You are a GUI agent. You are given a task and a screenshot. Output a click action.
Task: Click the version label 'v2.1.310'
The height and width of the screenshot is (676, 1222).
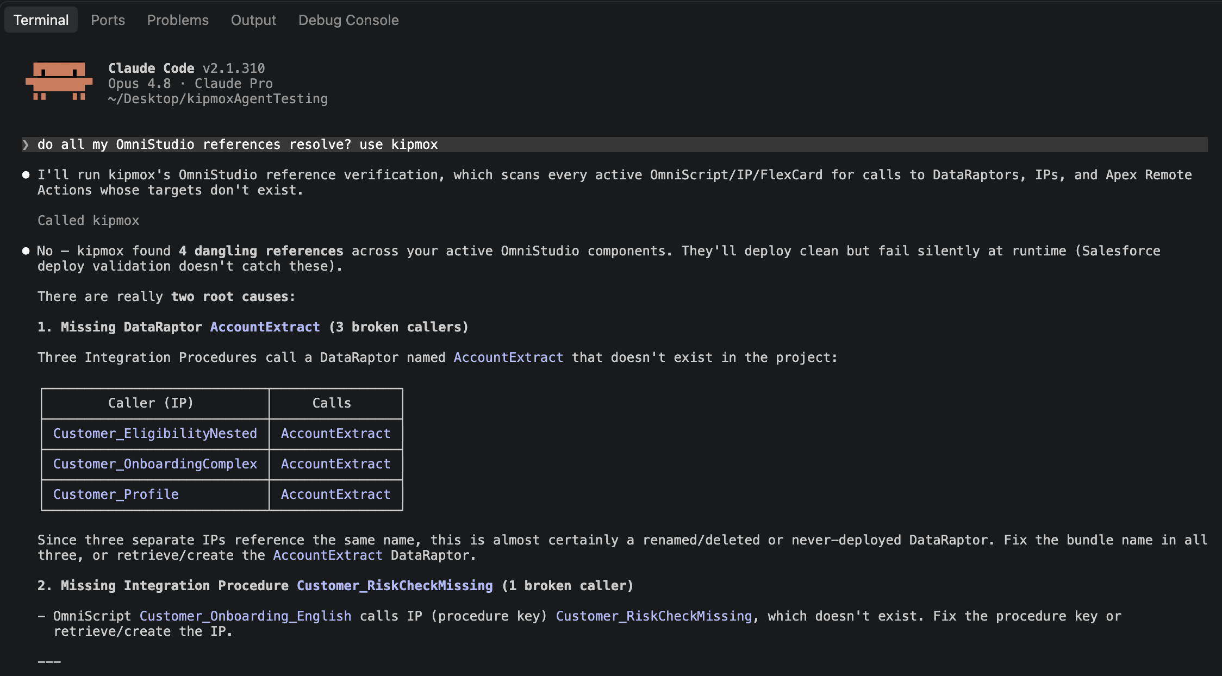tap(234, 68)
